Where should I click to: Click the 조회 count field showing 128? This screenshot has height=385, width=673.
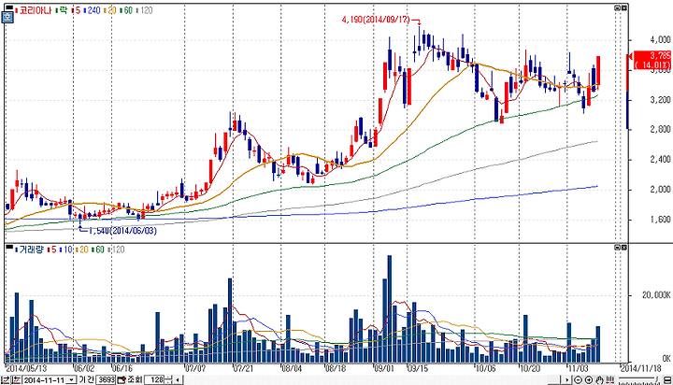pos(154,379)
